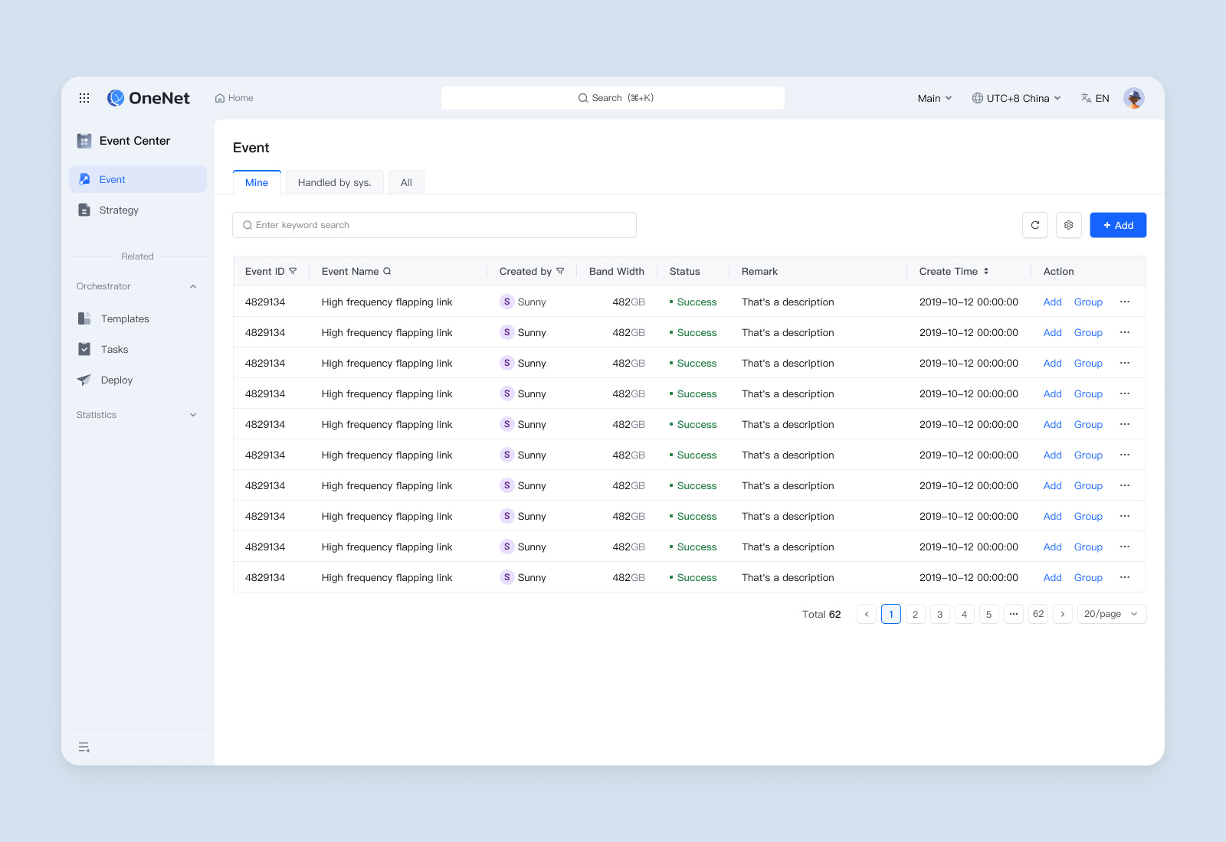Select the All tab

click(x=406, y=182)
